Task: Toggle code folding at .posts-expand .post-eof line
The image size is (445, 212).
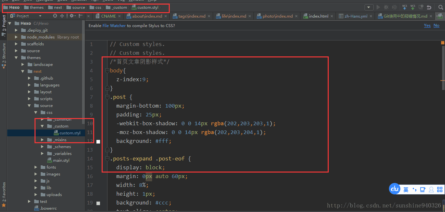Action: [x=107, y=159]
